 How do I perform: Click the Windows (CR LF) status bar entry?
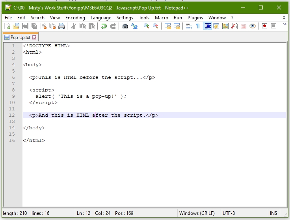pos(197,213)
